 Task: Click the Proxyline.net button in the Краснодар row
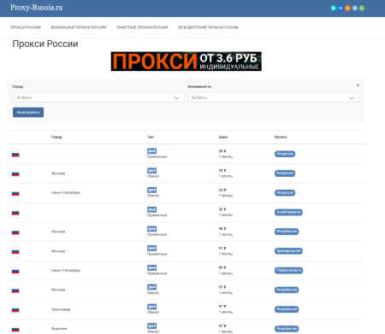click(287, 309)
